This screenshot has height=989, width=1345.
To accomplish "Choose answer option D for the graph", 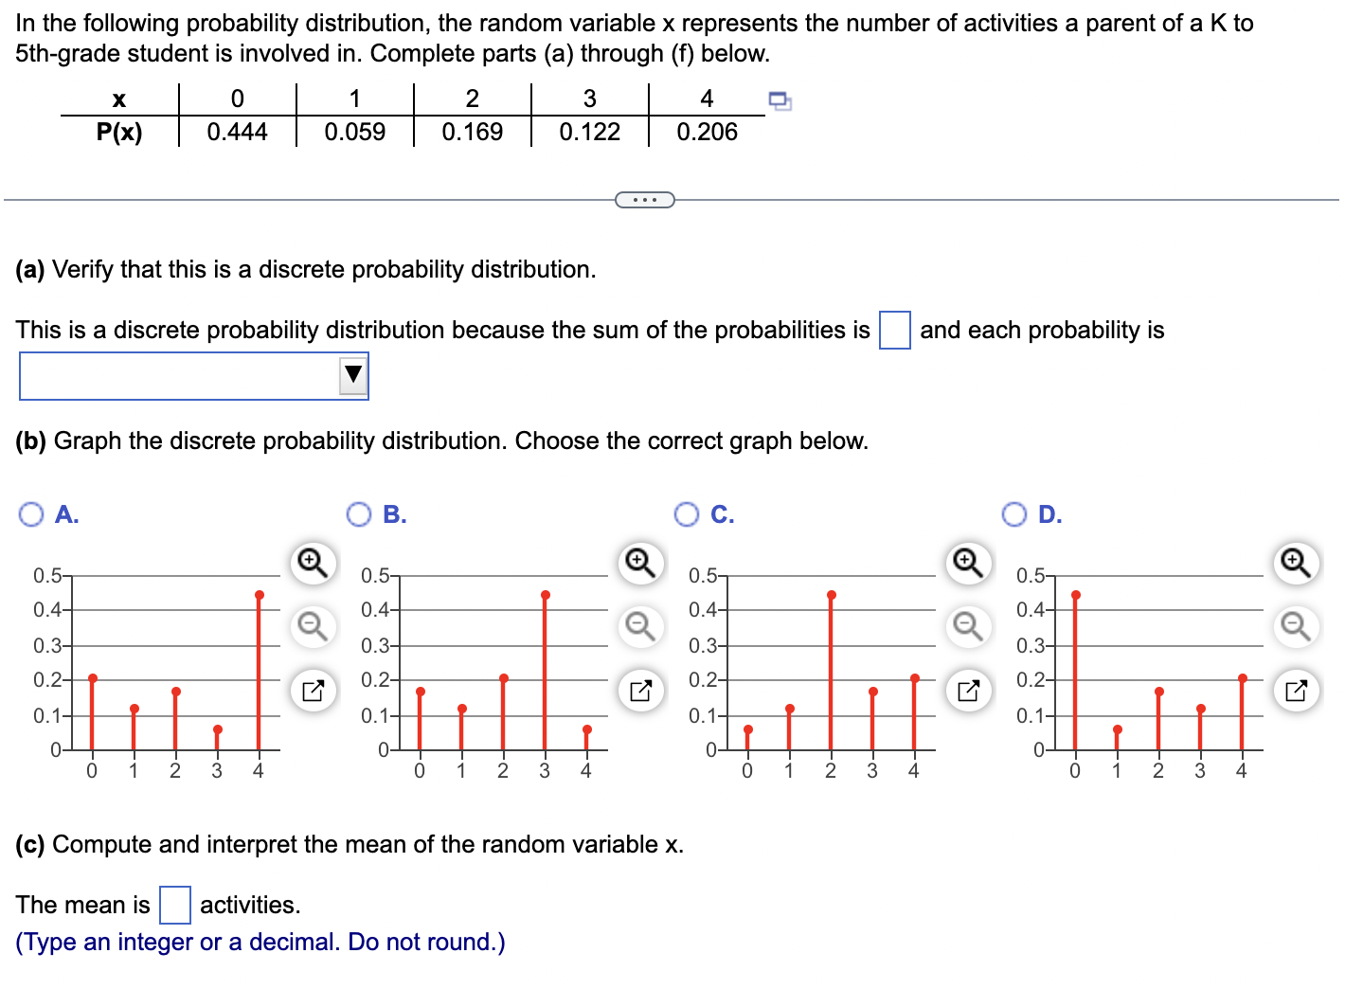I will click(x=1015, y=513).
